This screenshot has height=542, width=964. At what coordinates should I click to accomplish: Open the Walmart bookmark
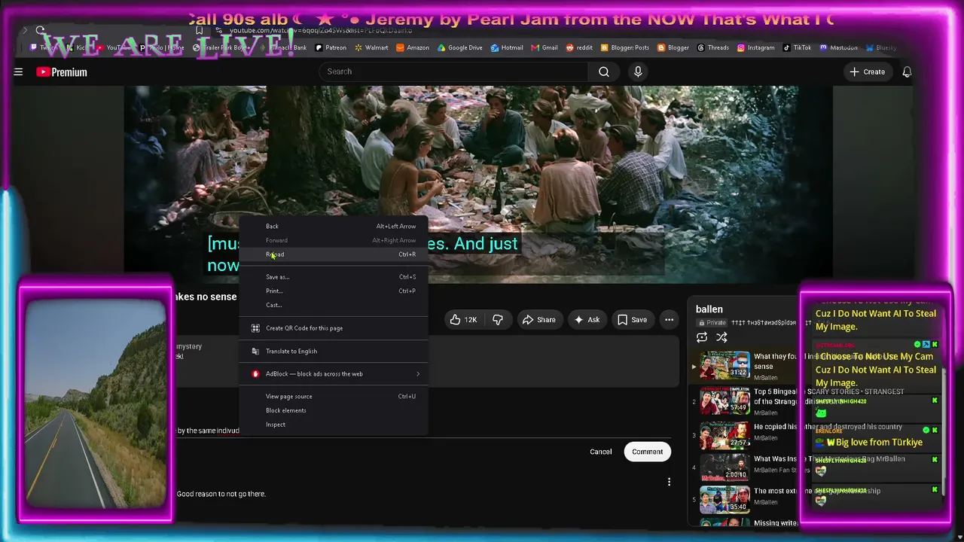[371, 47]
